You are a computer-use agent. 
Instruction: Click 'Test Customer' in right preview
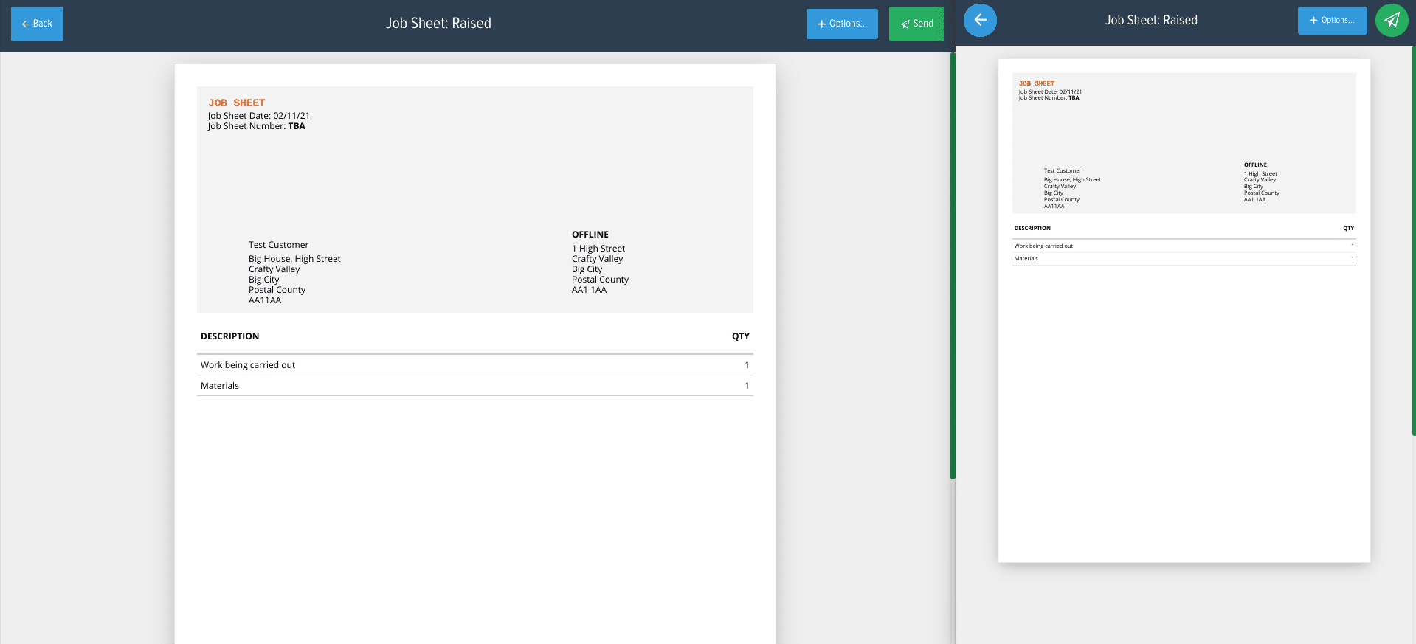click(1063, 170)
